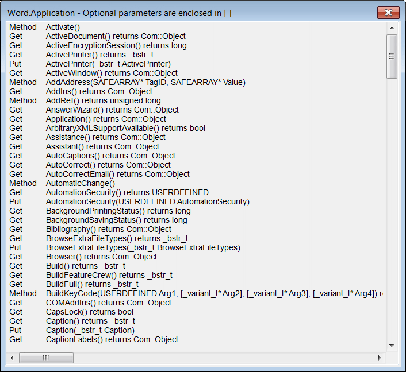406x372 pixels.
Task: Select the AutoCorrect() returns Com::Object row
Action: tap(196, 165)
